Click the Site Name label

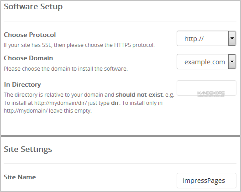pyautogui.click(x=20, y=177)
